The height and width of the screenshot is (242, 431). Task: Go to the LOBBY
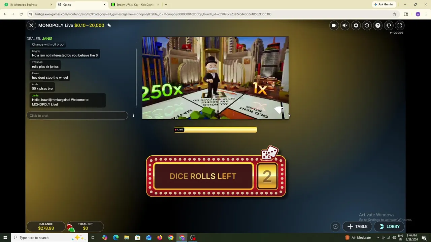pos(390,227)
